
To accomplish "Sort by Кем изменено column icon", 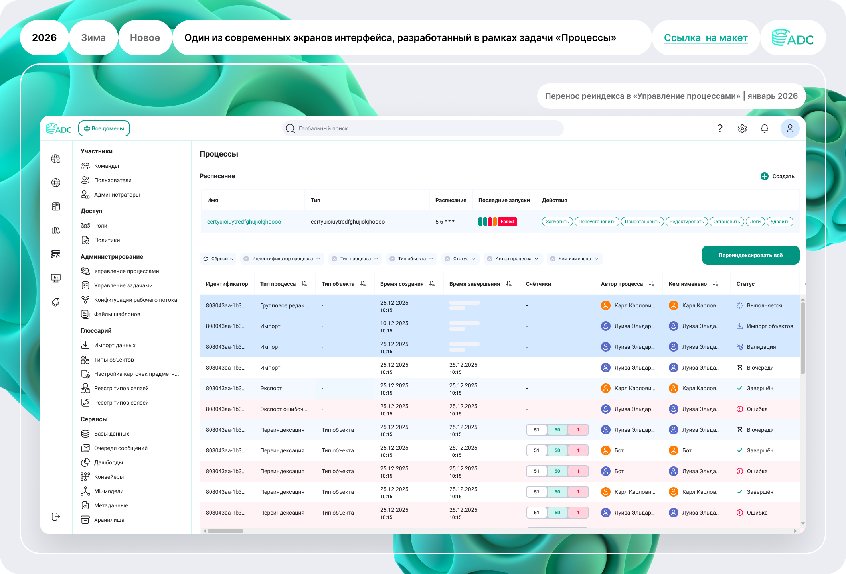I will coord(716,284).
